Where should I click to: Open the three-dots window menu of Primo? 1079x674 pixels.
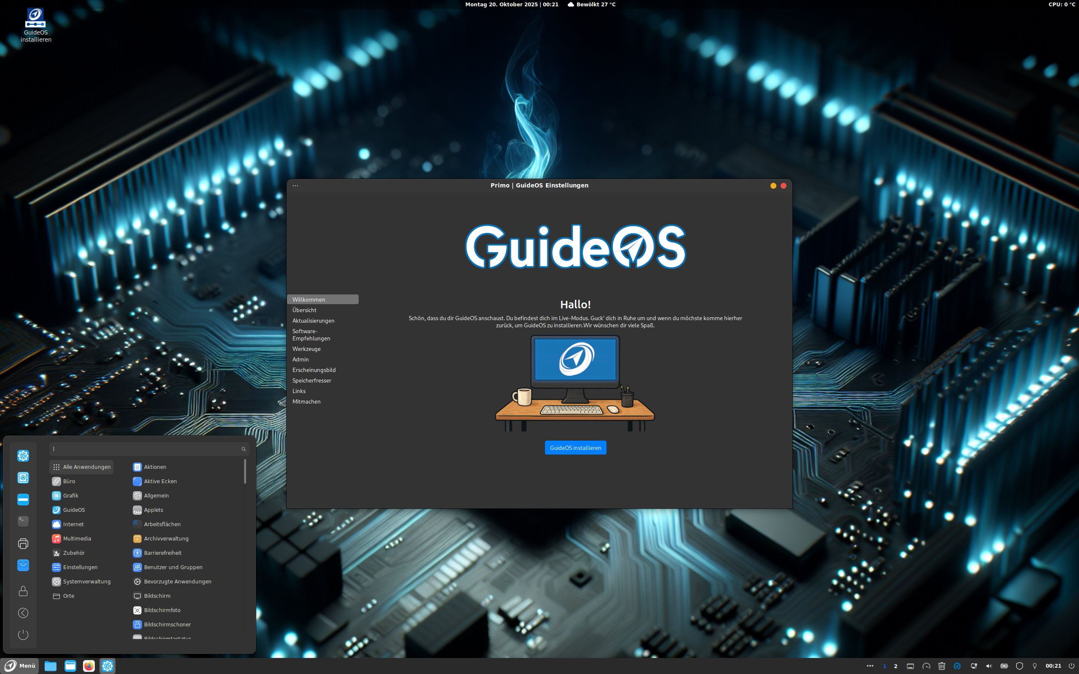pyautogui.click(x=295, y=185)
